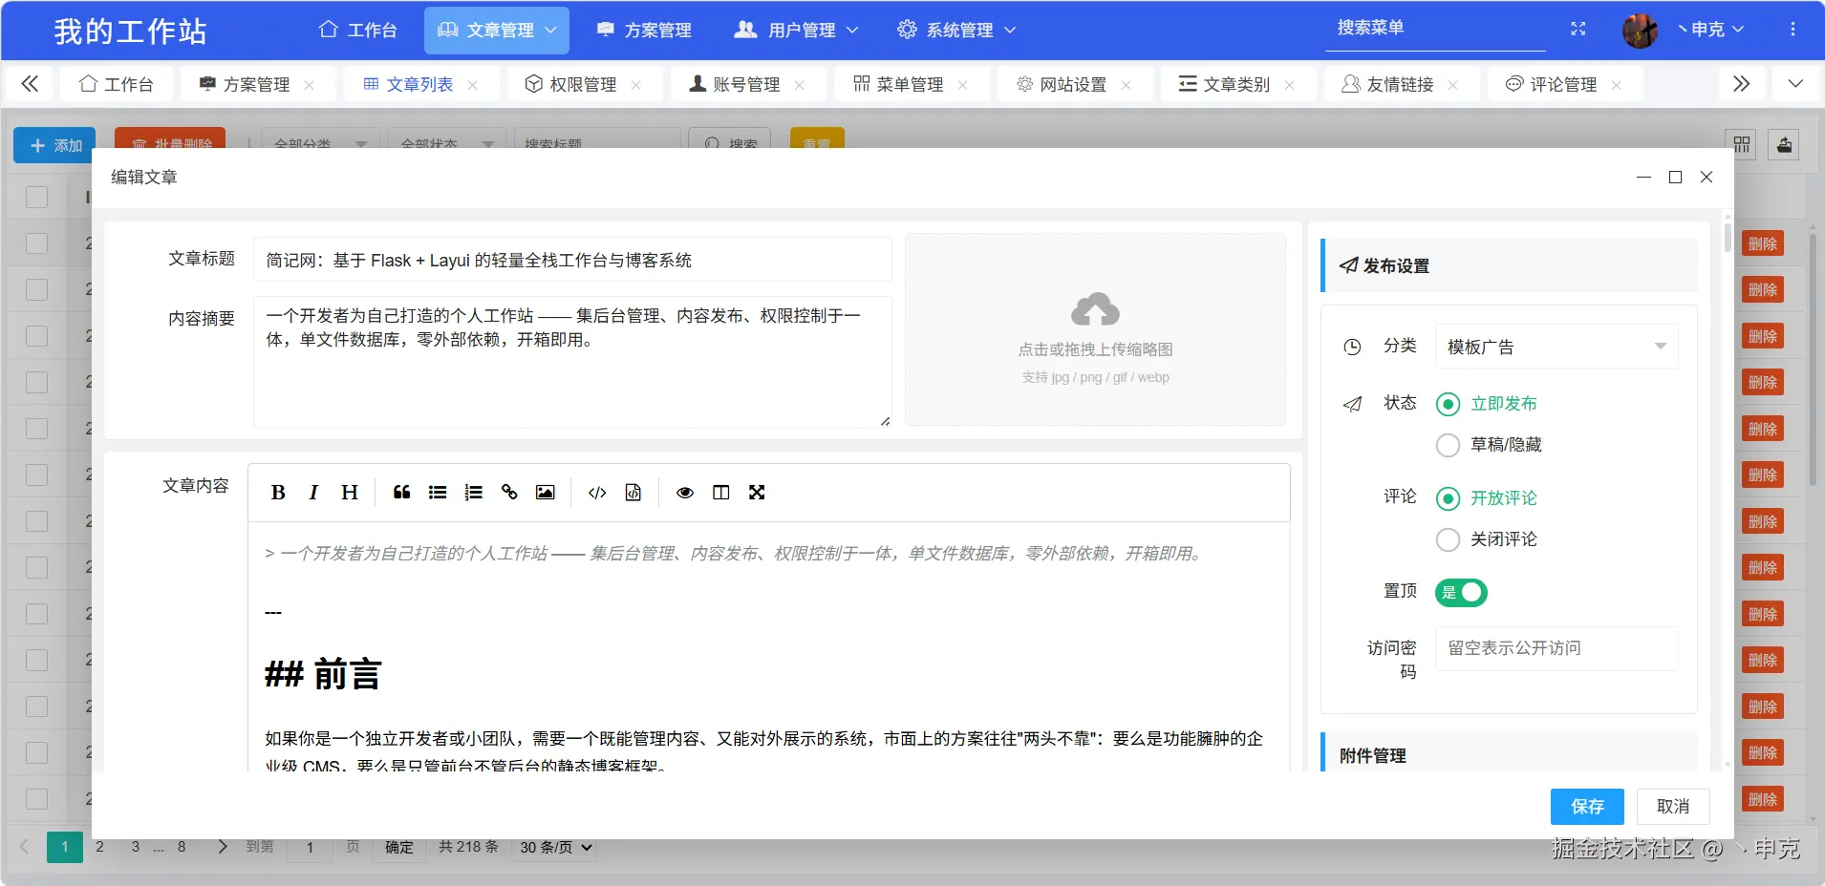Toggle browser fullscreen icon in top header
This screenshot has height=886, width=1825.
click(x=1578, y=30)
